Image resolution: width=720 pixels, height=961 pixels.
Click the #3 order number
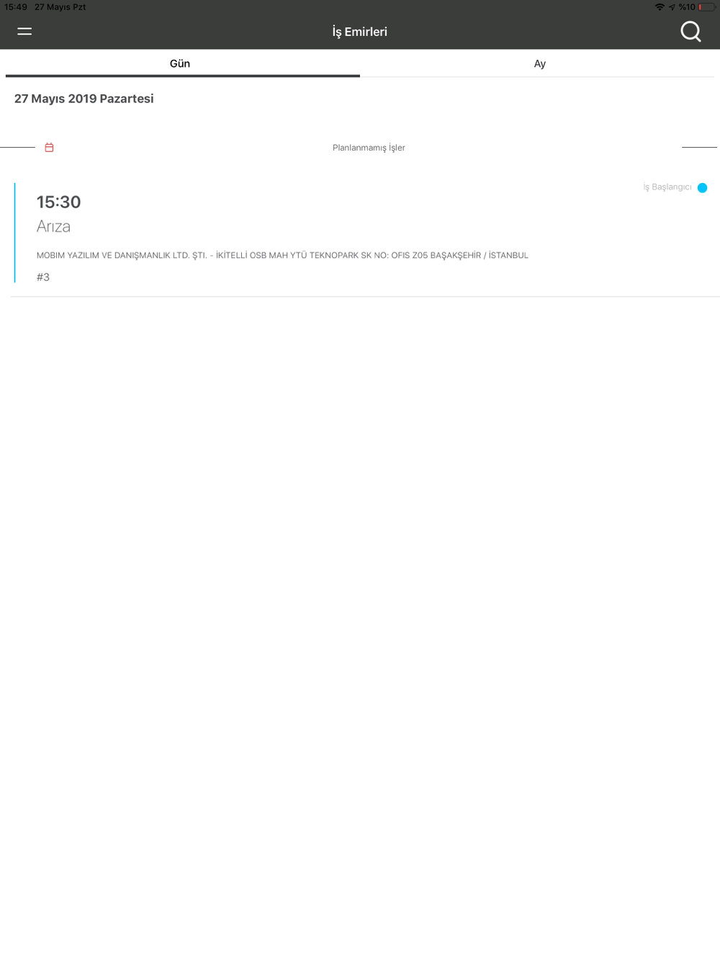pyautogui.click(x=43, y=277)
